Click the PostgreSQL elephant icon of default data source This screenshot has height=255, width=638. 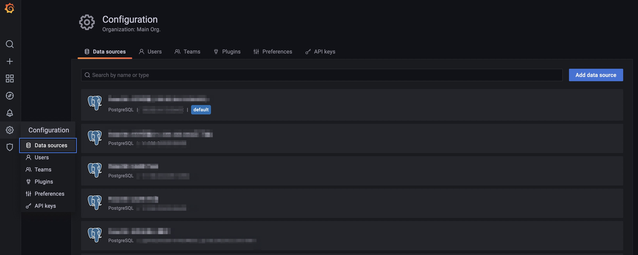coord(95,103)
